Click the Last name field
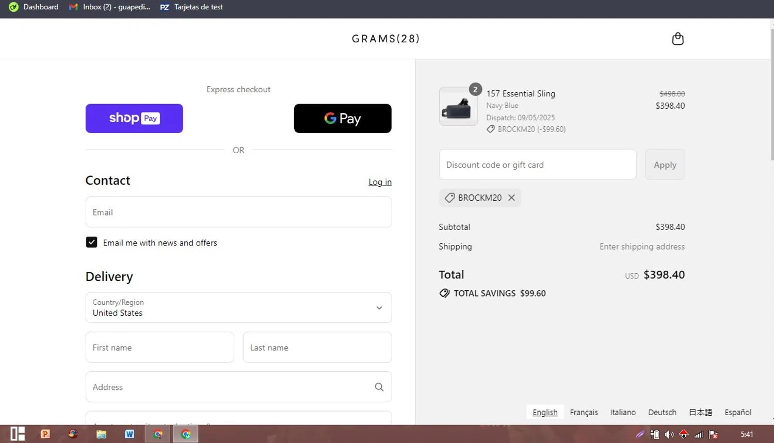The image size is (774, 443). point(317,347)
